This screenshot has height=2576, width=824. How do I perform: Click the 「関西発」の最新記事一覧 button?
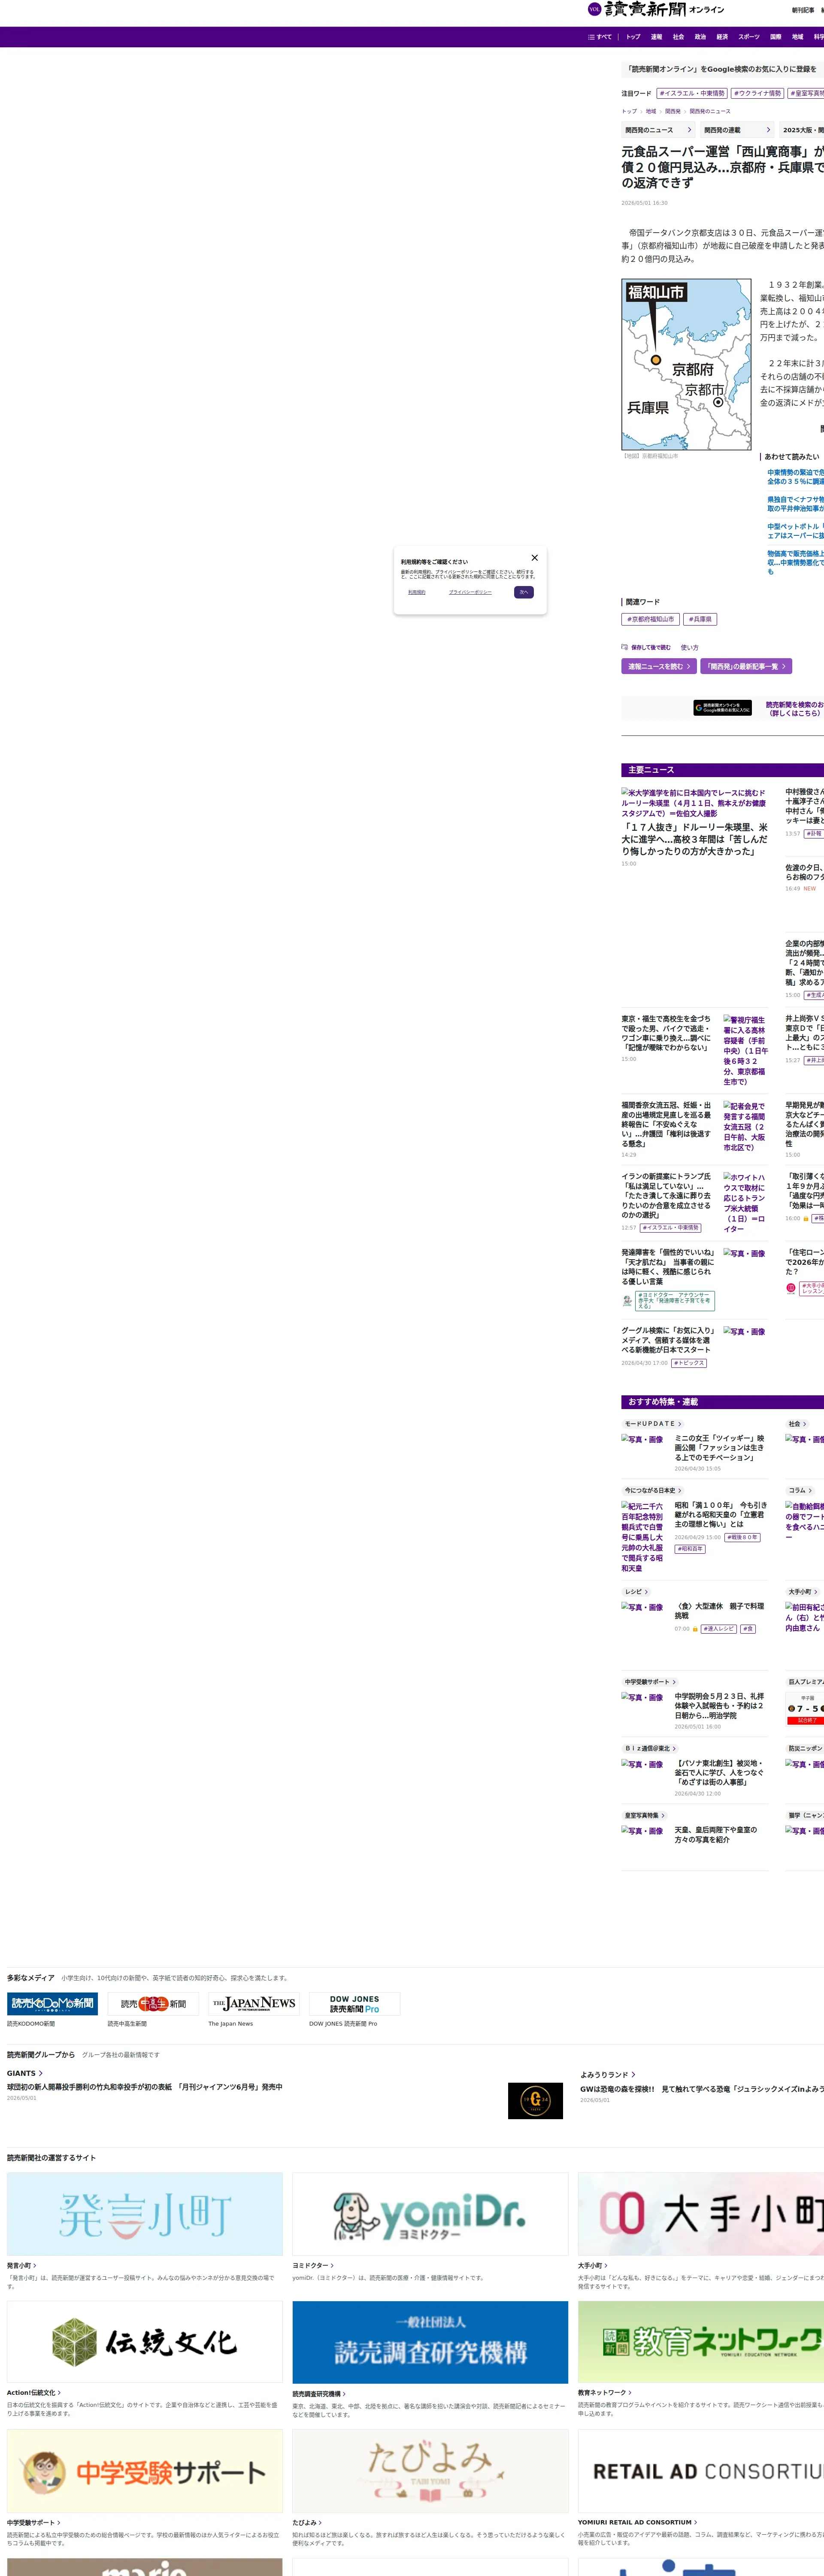click(746, 666)
